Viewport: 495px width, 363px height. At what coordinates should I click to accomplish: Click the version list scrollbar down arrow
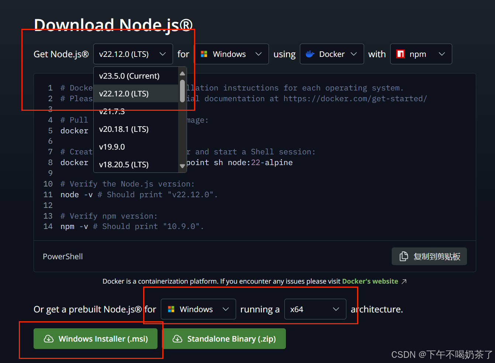(x=182, y=166)
